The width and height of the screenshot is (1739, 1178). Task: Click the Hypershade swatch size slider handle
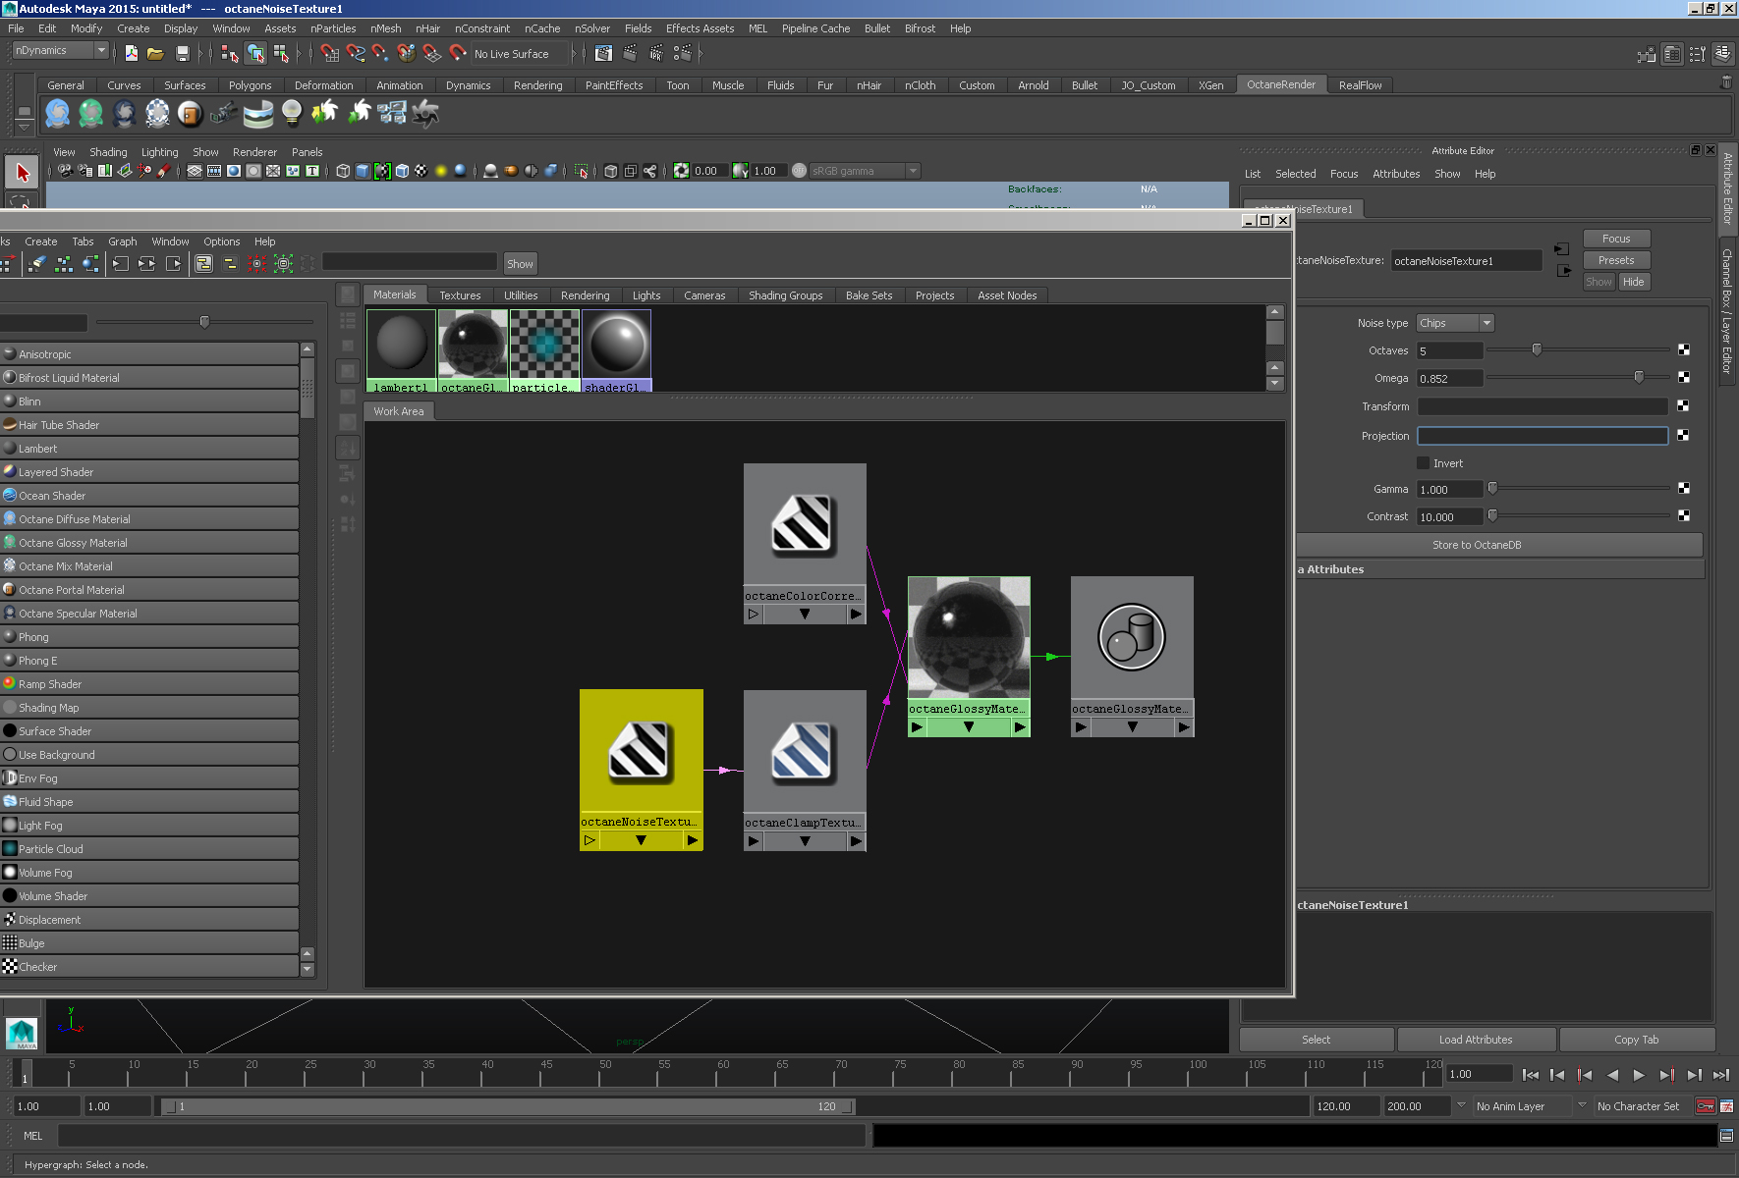pos(204,322)
